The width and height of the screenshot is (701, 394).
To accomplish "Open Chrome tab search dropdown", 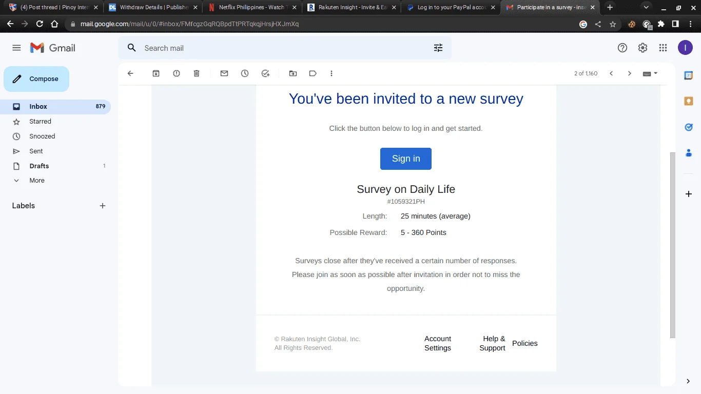I will point(646,8).
